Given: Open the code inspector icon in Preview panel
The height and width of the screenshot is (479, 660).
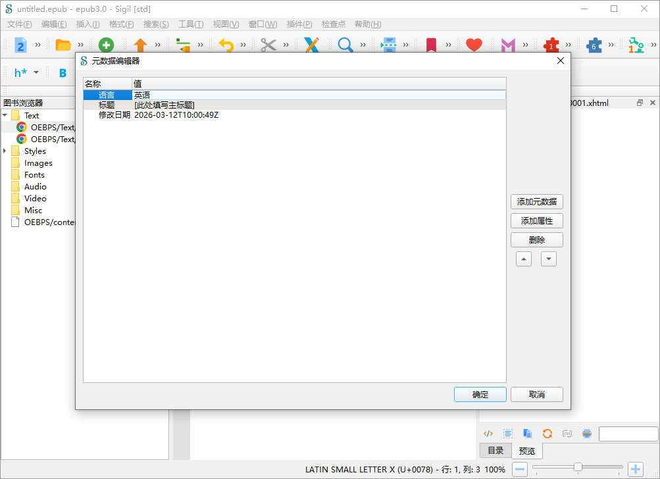Looking at the screenshot, I should 488,433.
